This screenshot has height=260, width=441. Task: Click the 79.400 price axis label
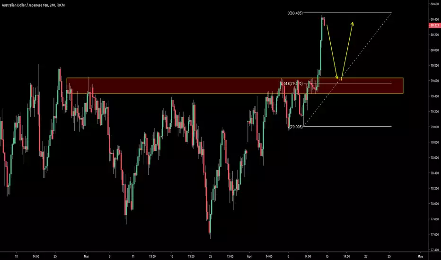434,96
